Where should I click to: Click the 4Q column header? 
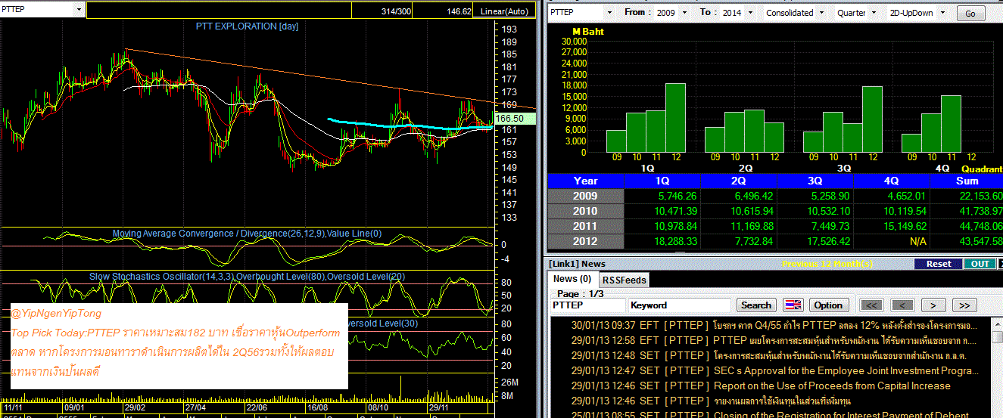pos(892,181)
